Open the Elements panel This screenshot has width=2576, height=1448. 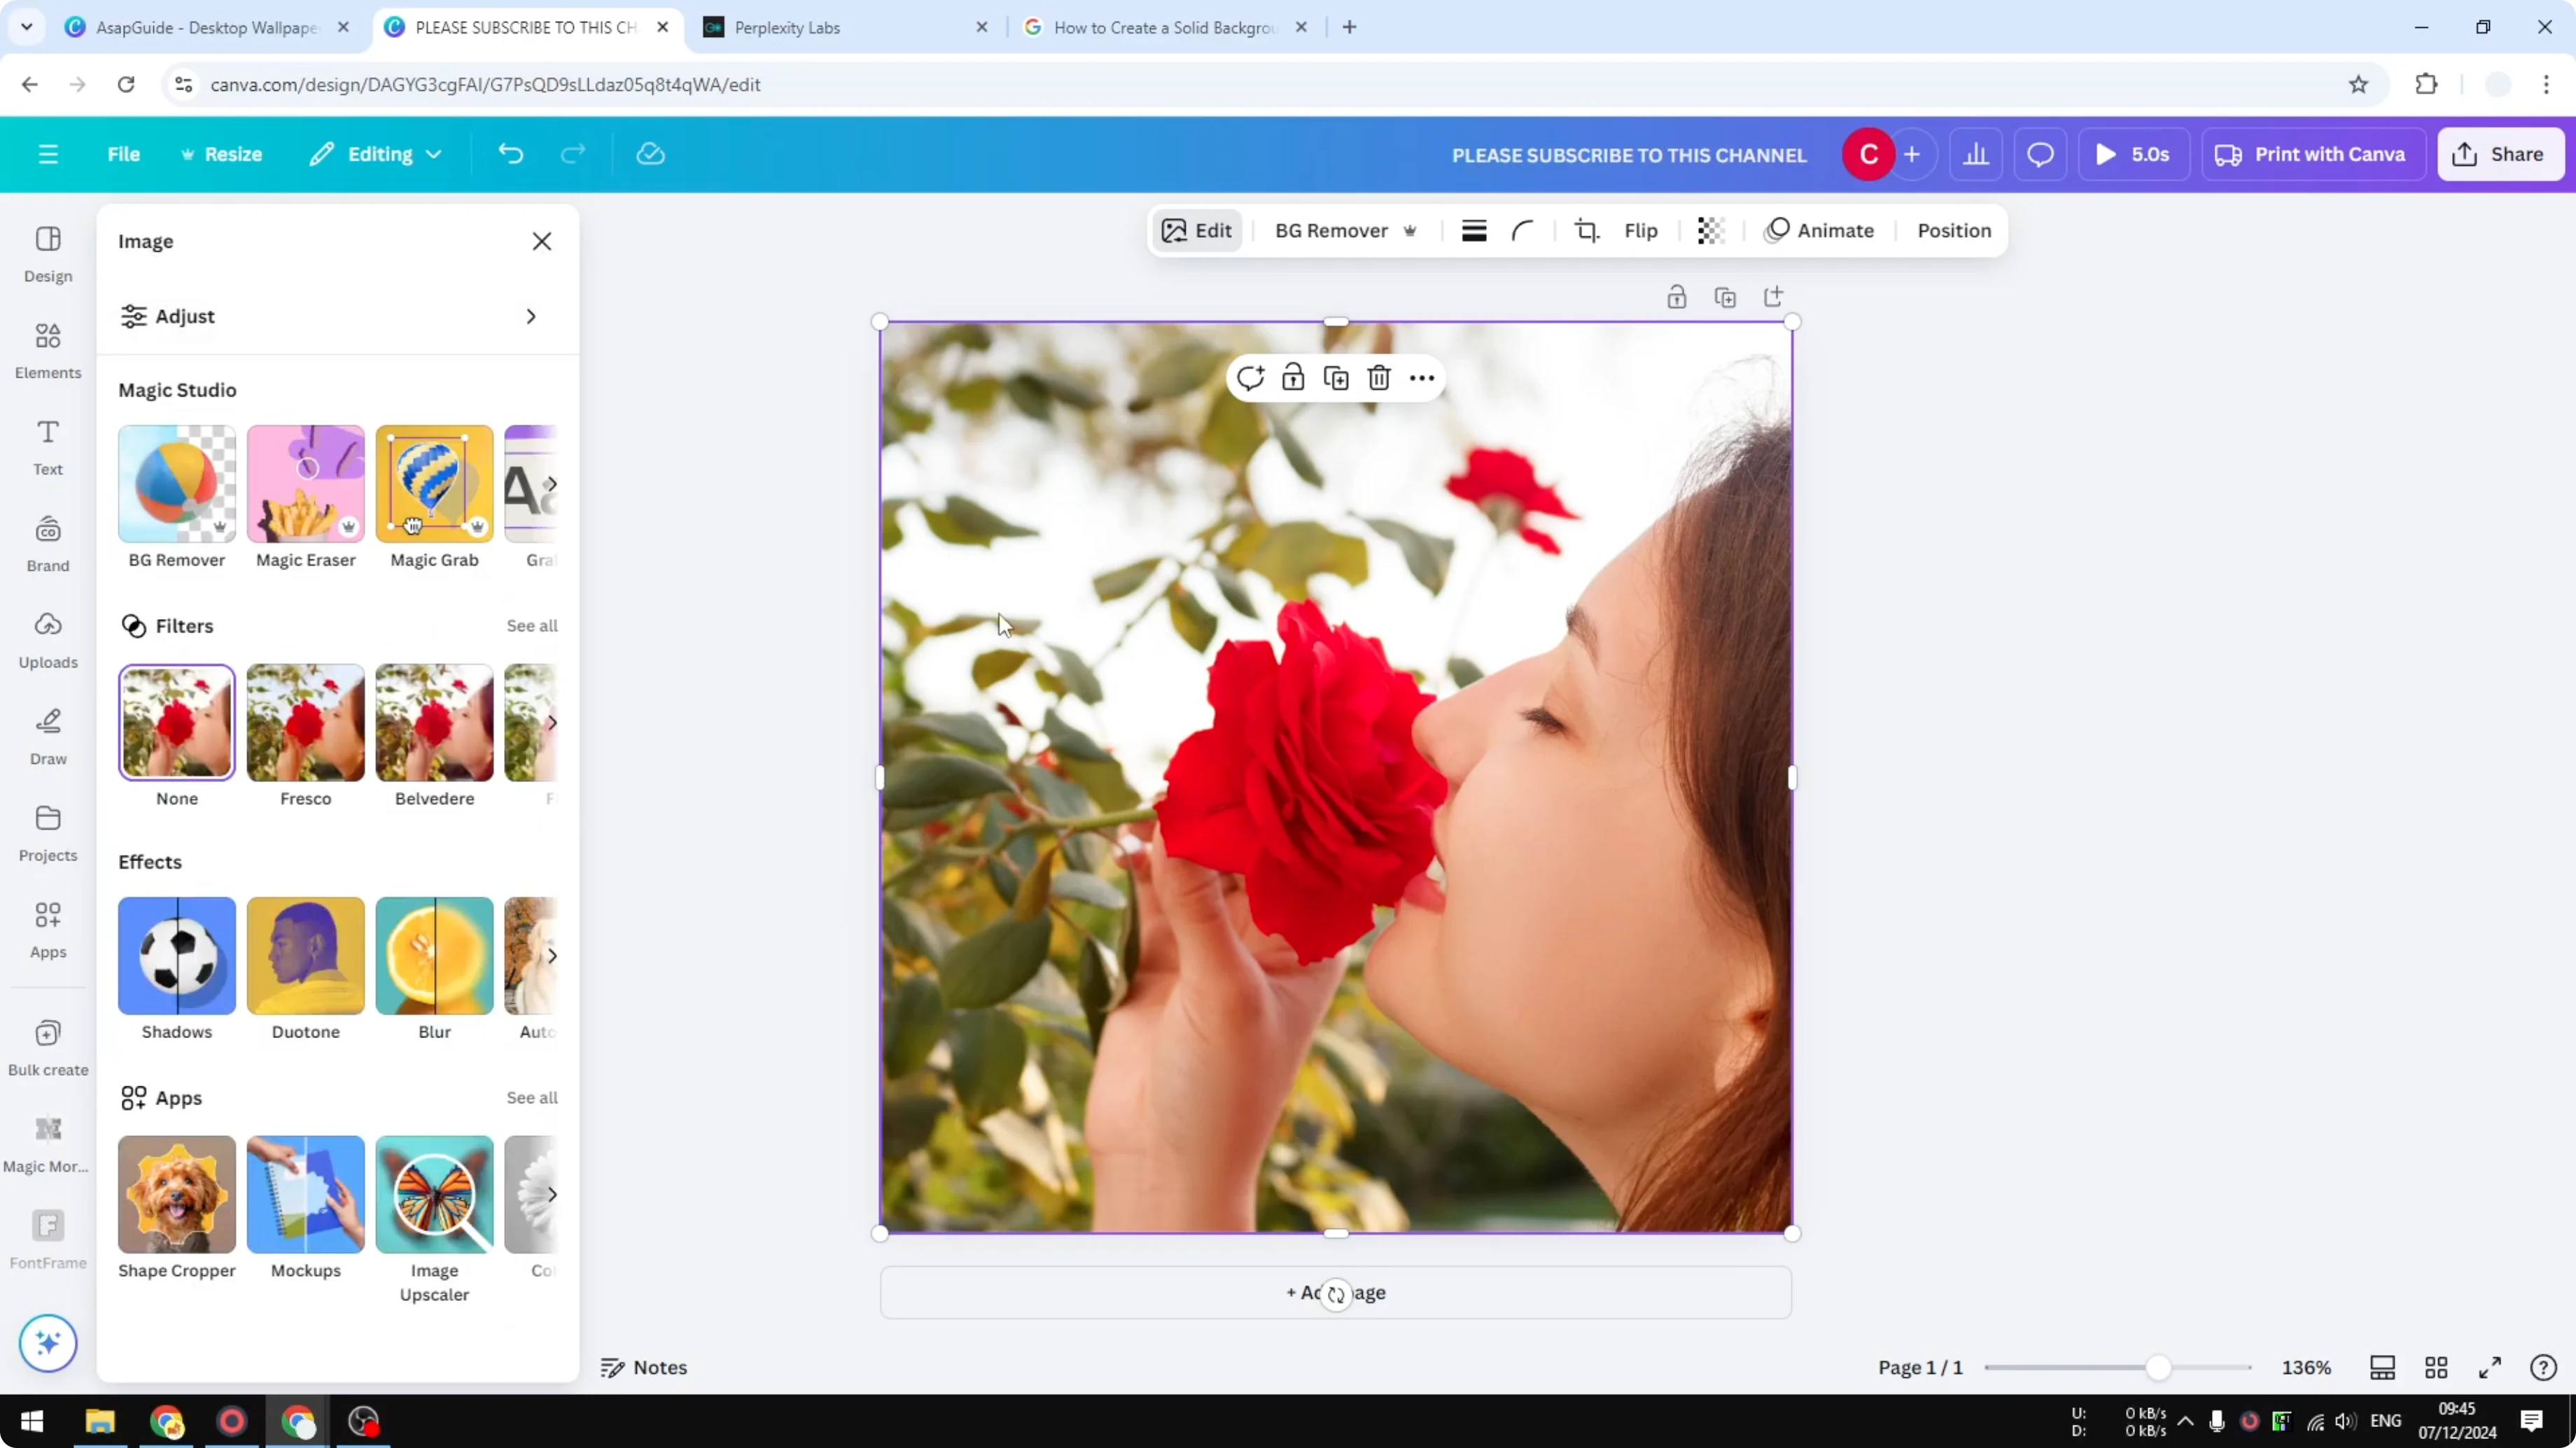pyautogui.click(x=47, y=349)
